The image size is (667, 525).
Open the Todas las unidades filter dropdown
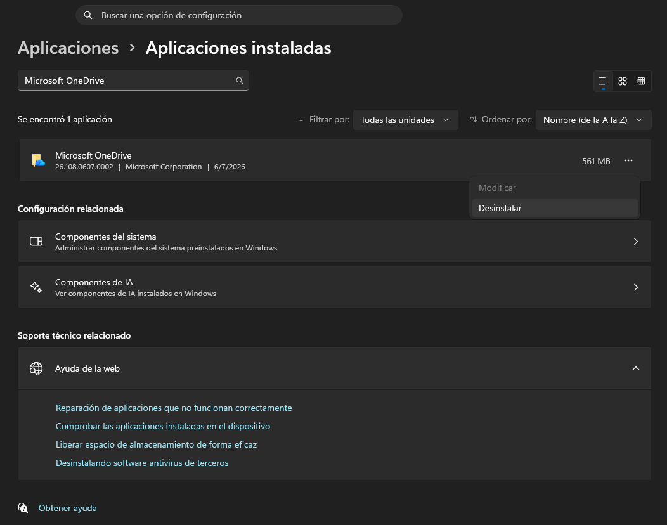click(405, 120)
